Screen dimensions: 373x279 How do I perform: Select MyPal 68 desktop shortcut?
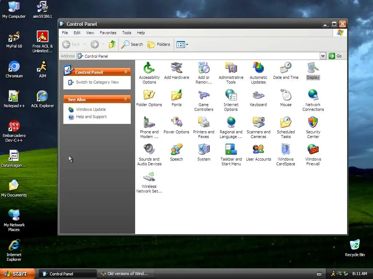pyautogui.click(x=14, y=40)
